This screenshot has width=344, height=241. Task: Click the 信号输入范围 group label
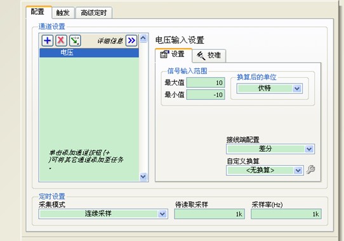(187, 71)
